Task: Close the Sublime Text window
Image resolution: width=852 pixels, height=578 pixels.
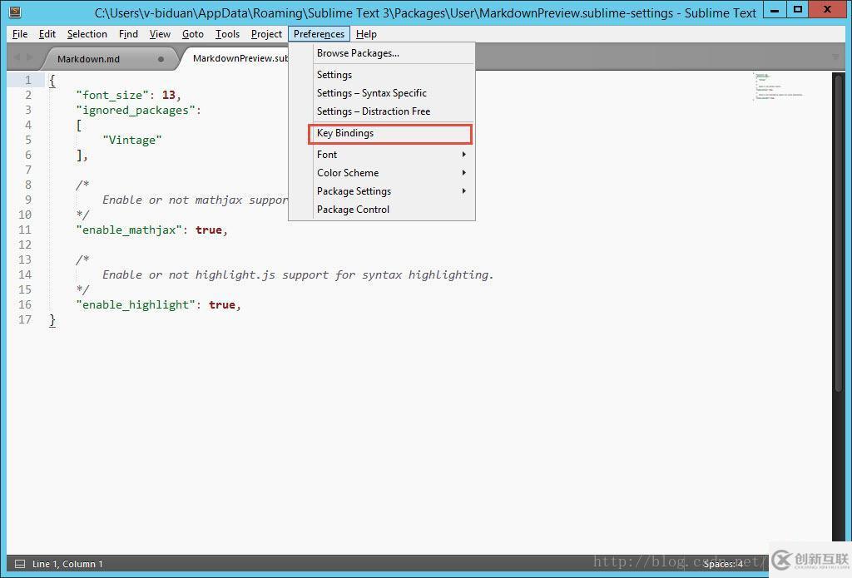Action: (827, 9)
